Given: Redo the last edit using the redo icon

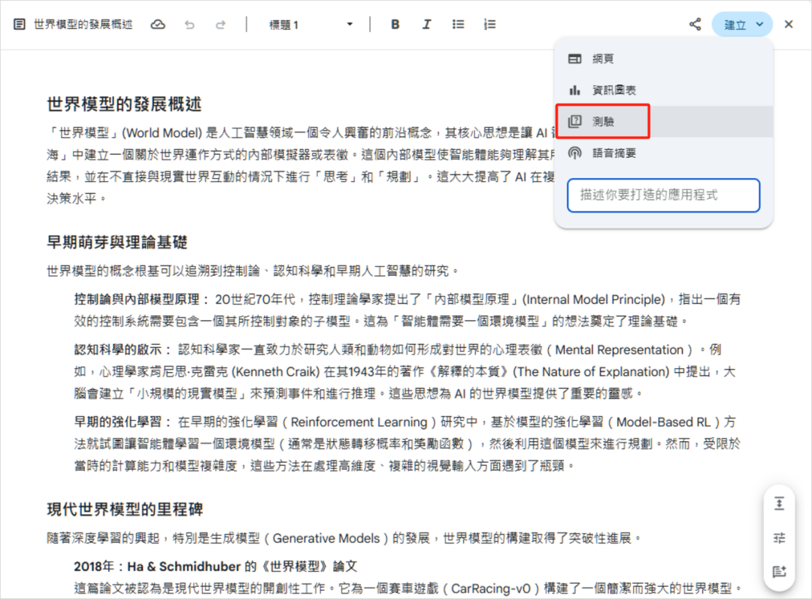Looking at the screenshot, I should (x=220, y=23).
